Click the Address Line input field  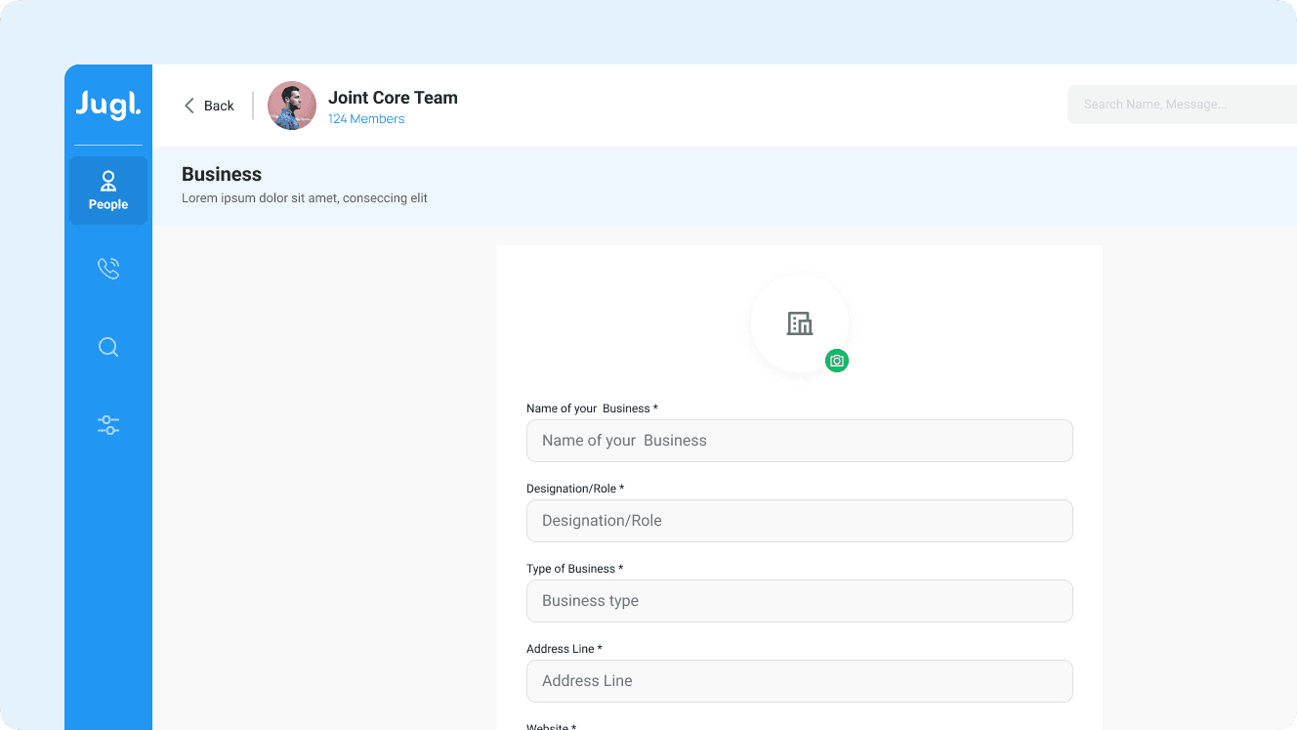[x=799, y=681]
